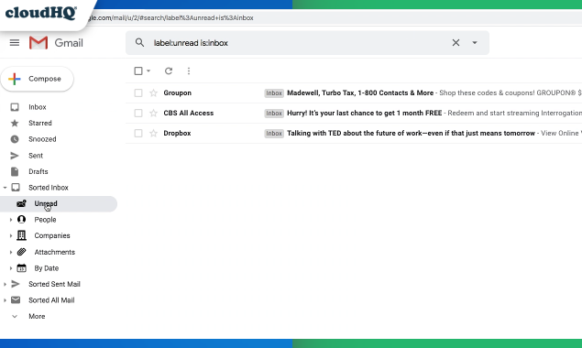Expand the Sorted All Mail arrow

point(5,300)
